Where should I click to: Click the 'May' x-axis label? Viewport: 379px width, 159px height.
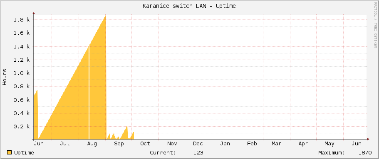click(x=329, y=144)
